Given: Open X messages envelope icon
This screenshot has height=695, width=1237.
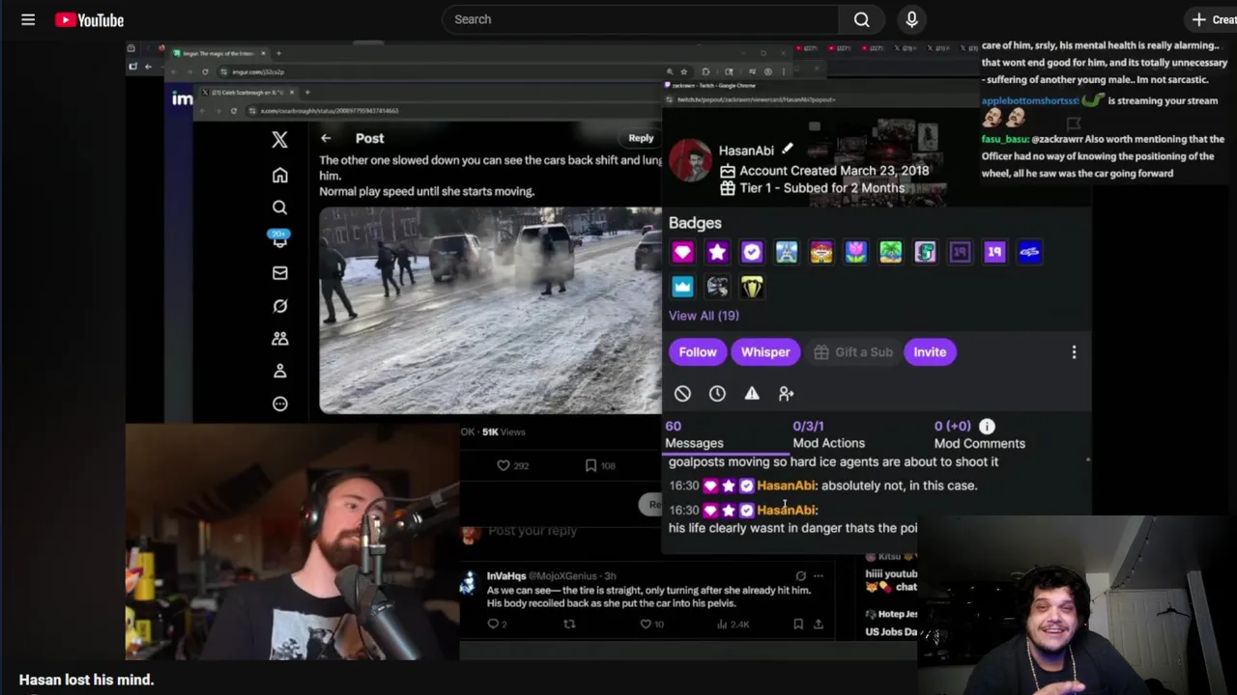Looking at the screenshot, I should (279, 273).
